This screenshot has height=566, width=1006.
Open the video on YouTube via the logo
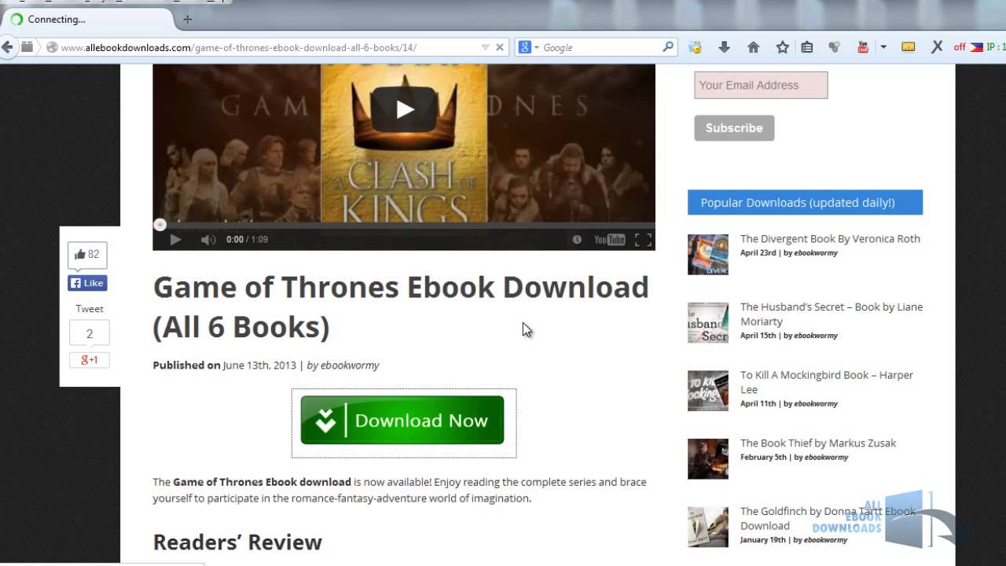pos(609,240)
